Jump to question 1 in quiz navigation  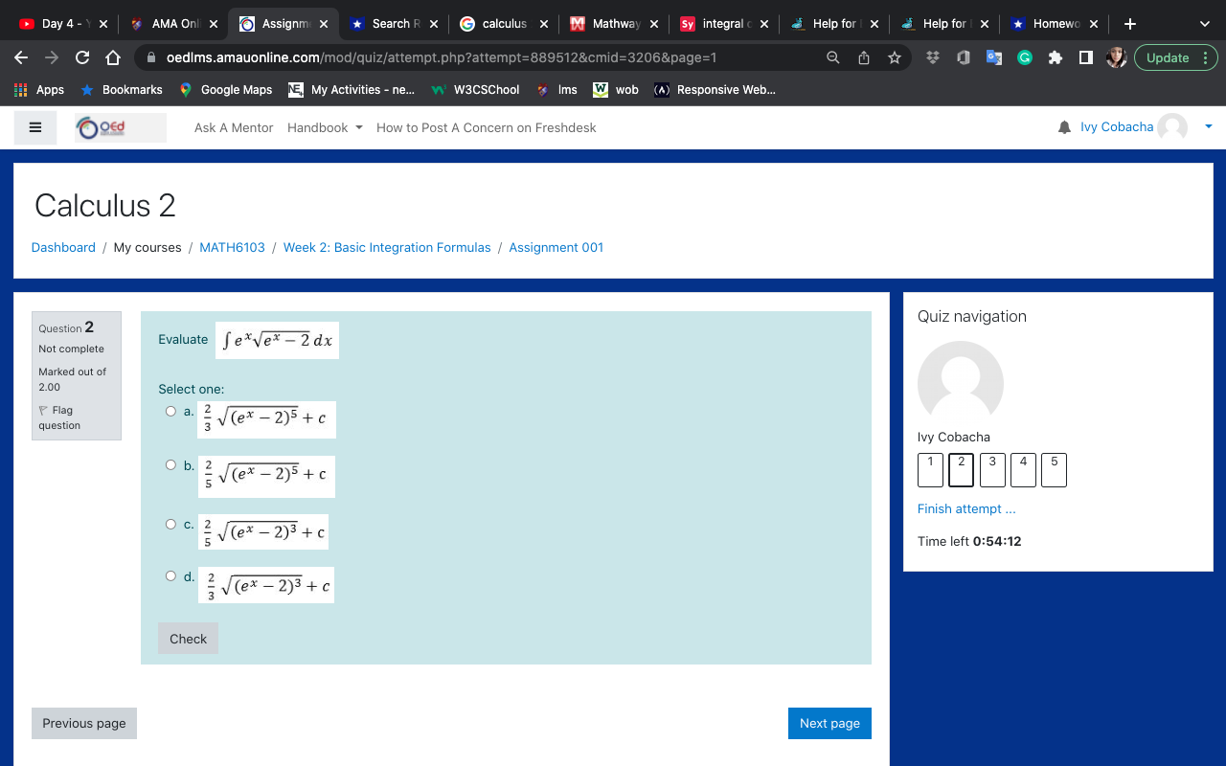point(930,470)
